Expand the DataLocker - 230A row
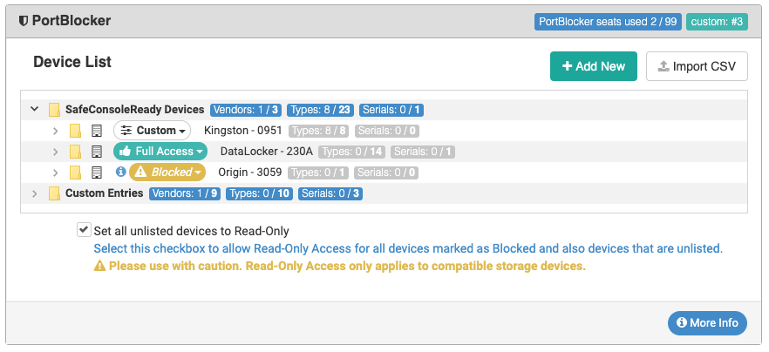 click(x=56, y=152)
